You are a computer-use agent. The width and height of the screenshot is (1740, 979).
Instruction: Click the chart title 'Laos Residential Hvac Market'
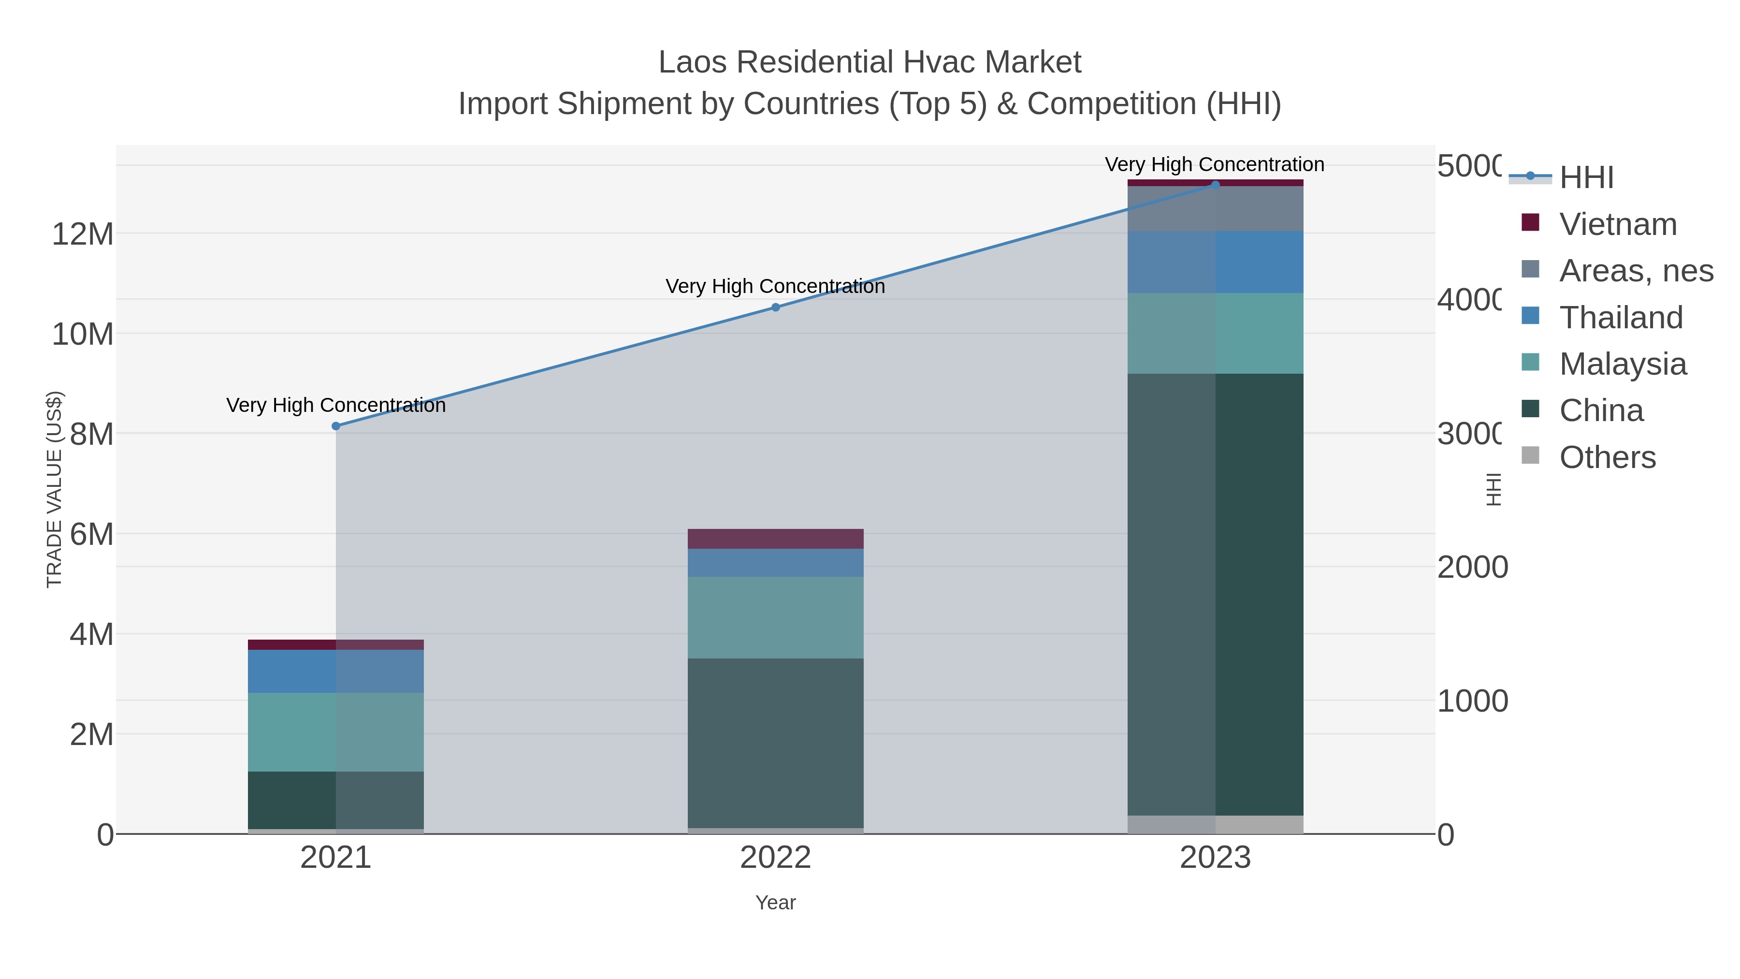tap(870, 62)
